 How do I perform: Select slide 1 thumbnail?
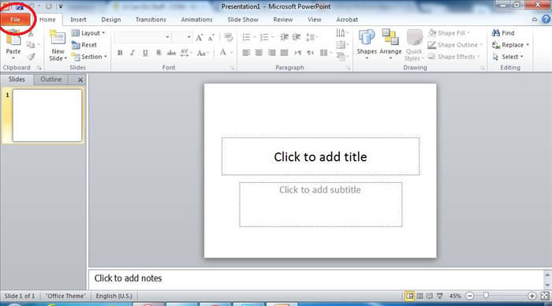pos(47,115)
